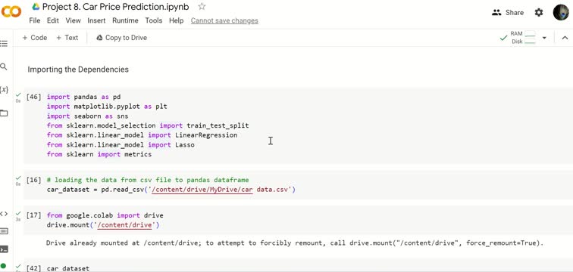Viewport: 573px width, 272px height.
Task: Open the variables inspector {x} icon
Action: click(4, 90)
